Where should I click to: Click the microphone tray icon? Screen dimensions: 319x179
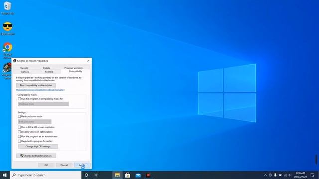tap(275, 175)
